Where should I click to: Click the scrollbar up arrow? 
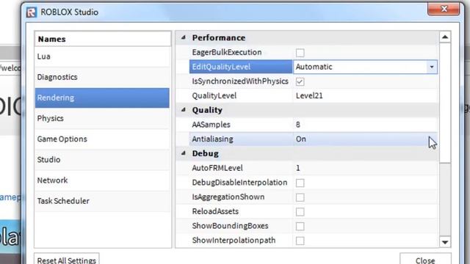pos(445,37)
